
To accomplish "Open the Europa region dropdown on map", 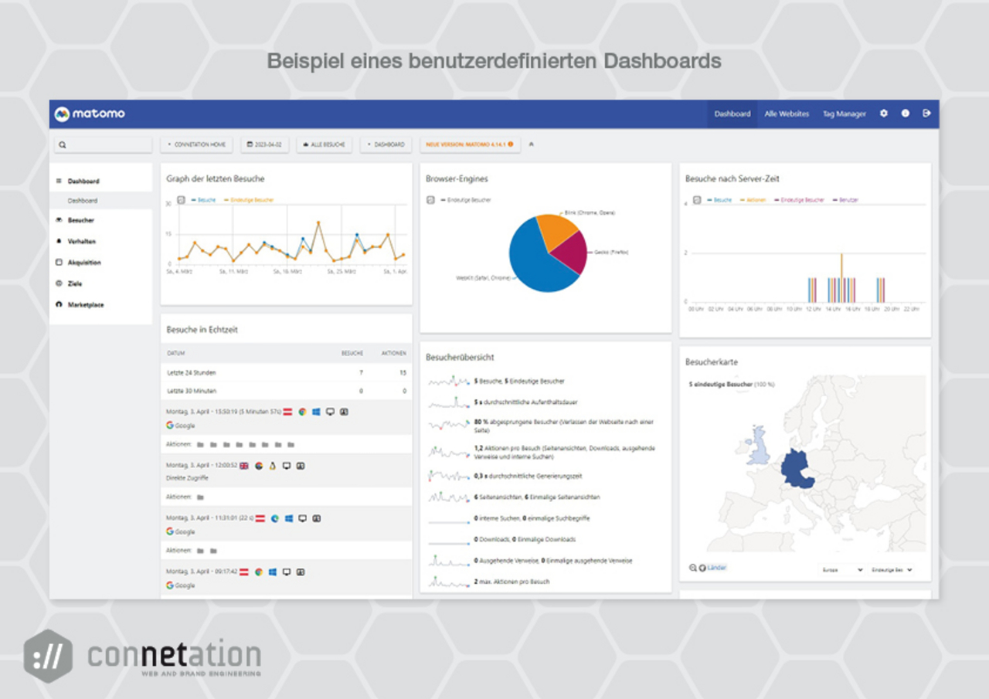I will pos(841,570).
